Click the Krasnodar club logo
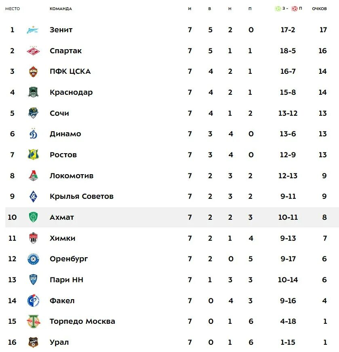The height and width of the screenshot is (352, 339). click(33, 92)
